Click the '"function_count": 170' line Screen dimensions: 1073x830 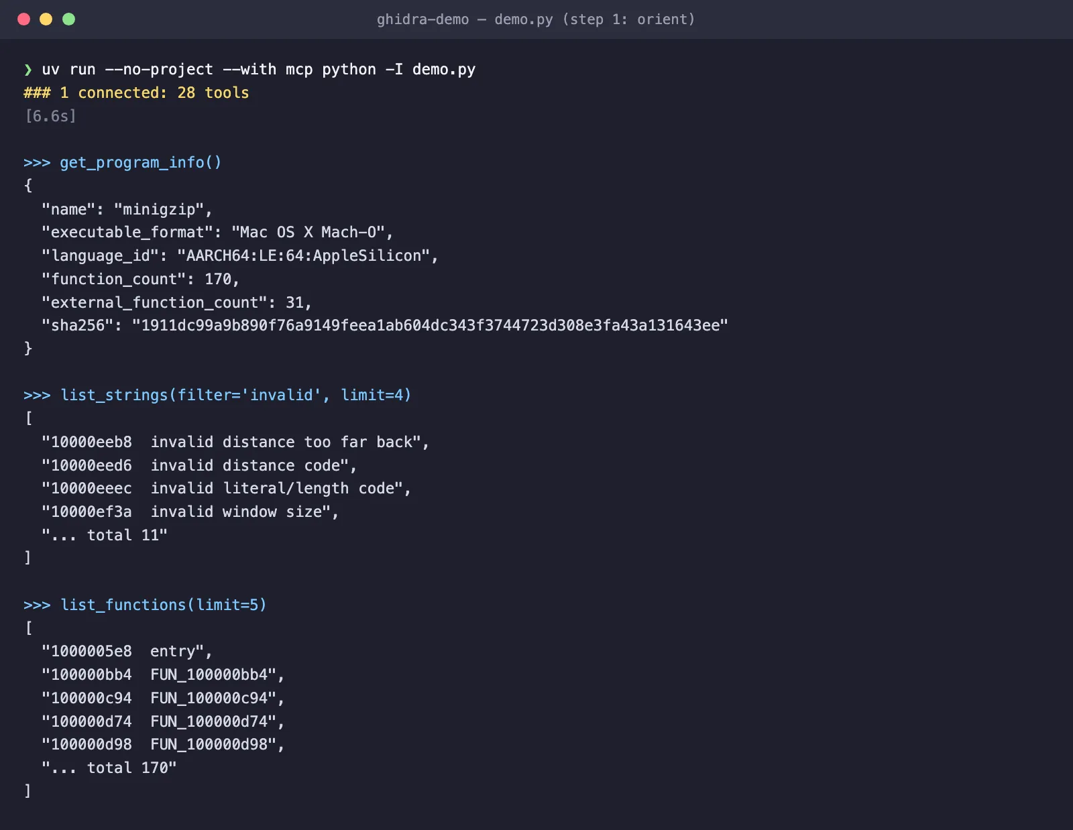click(x=140, y=279)
